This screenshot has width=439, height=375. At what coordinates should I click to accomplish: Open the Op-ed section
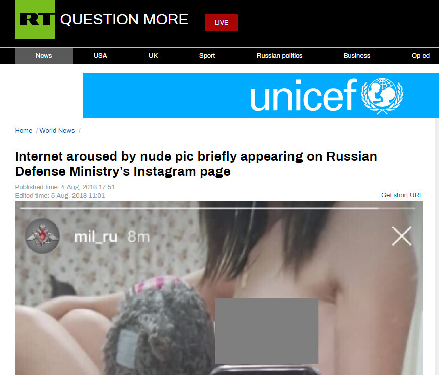coord(420,56)
